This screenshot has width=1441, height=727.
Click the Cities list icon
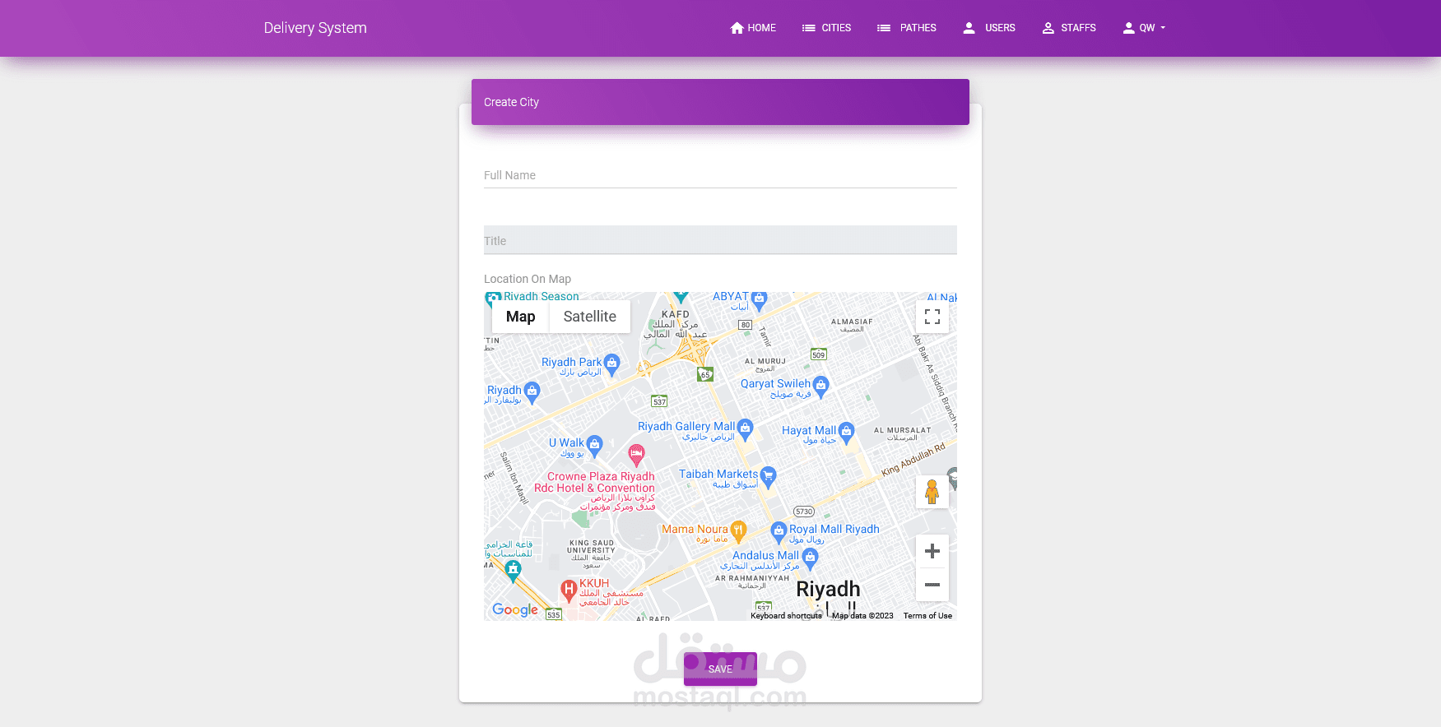click(x=809, y=28)
